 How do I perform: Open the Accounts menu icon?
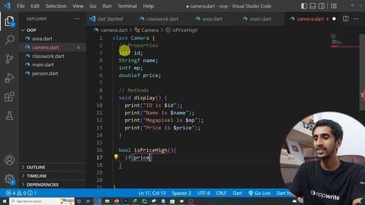(9, 160)
